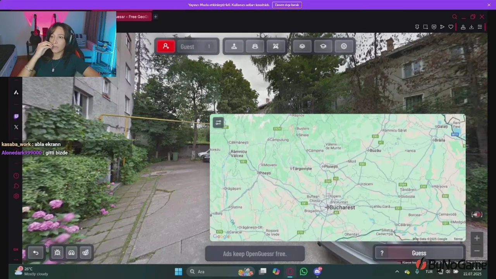Click the map size options icon on minimap
Viewport: 496px width, 279px height.
pyautogui.click(x=219, y=123)
